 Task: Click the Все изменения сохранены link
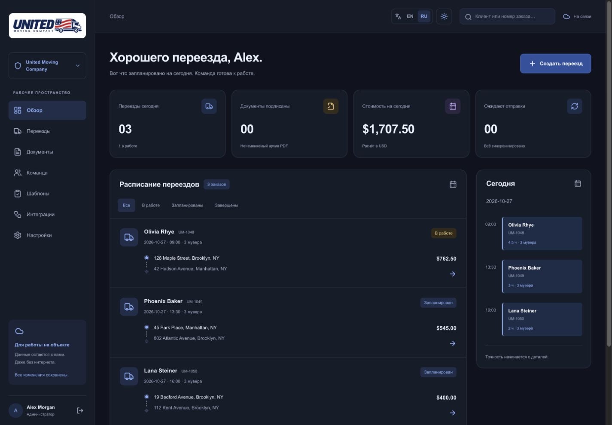(x=41, y=375)
